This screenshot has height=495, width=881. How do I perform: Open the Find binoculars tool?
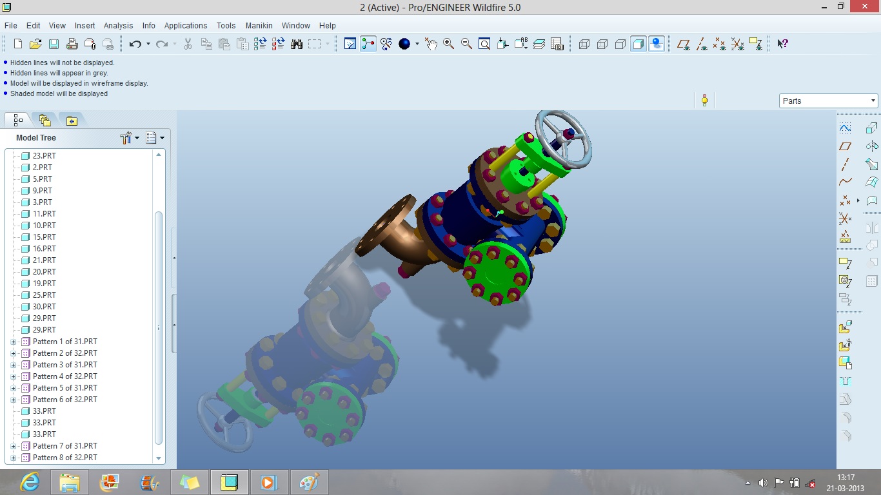click(x=297, y=44)
